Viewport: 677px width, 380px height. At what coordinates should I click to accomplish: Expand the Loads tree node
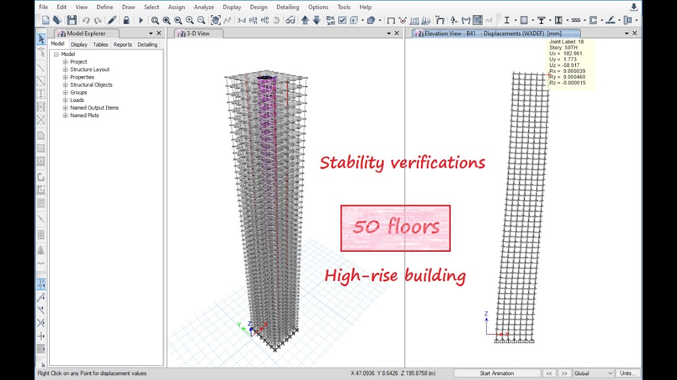66,100
